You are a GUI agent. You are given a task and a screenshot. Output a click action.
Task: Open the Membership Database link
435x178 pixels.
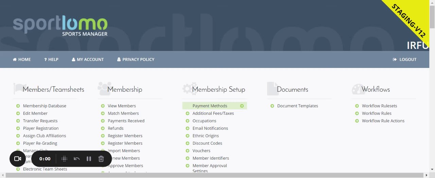coord(45,106)
